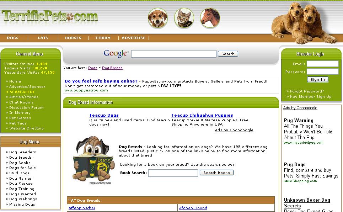Select ADVERTISE in the top navigation bar
The height and width of the screenshot is (212, 343).
pos(133,38)
